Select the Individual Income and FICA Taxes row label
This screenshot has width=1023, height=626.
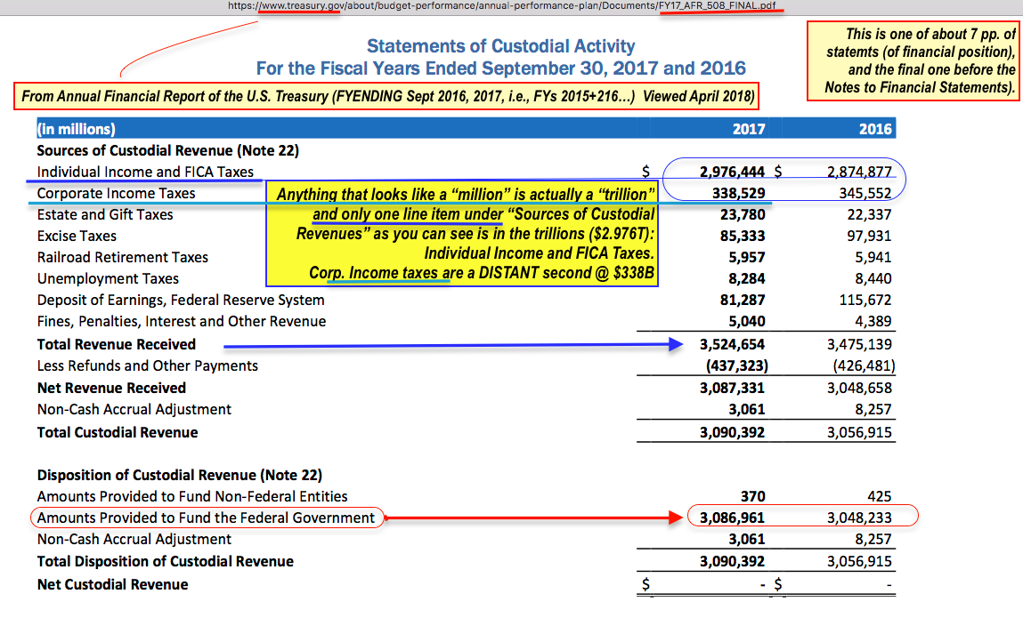(x=145, y=172)
